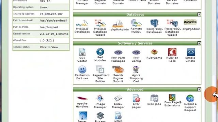Viewport: 218px width, 122px height.
Task: Select the Perl path /usr/bin/perl
Action: click(49, 27)
